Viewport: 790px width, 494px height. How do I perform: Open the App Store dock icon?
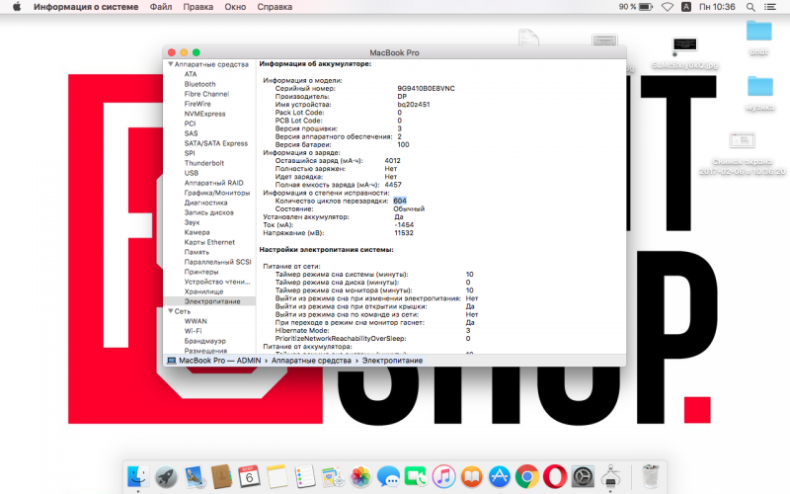(499, 476)
